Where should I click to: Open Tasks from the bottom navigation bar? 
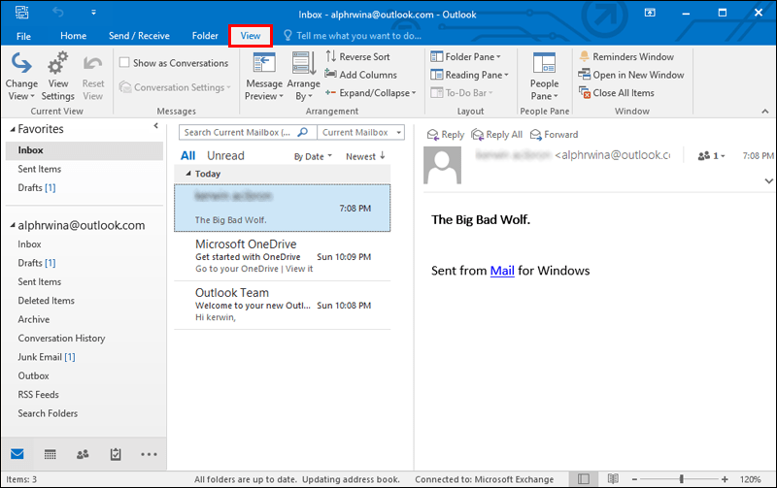pos(116,454)
